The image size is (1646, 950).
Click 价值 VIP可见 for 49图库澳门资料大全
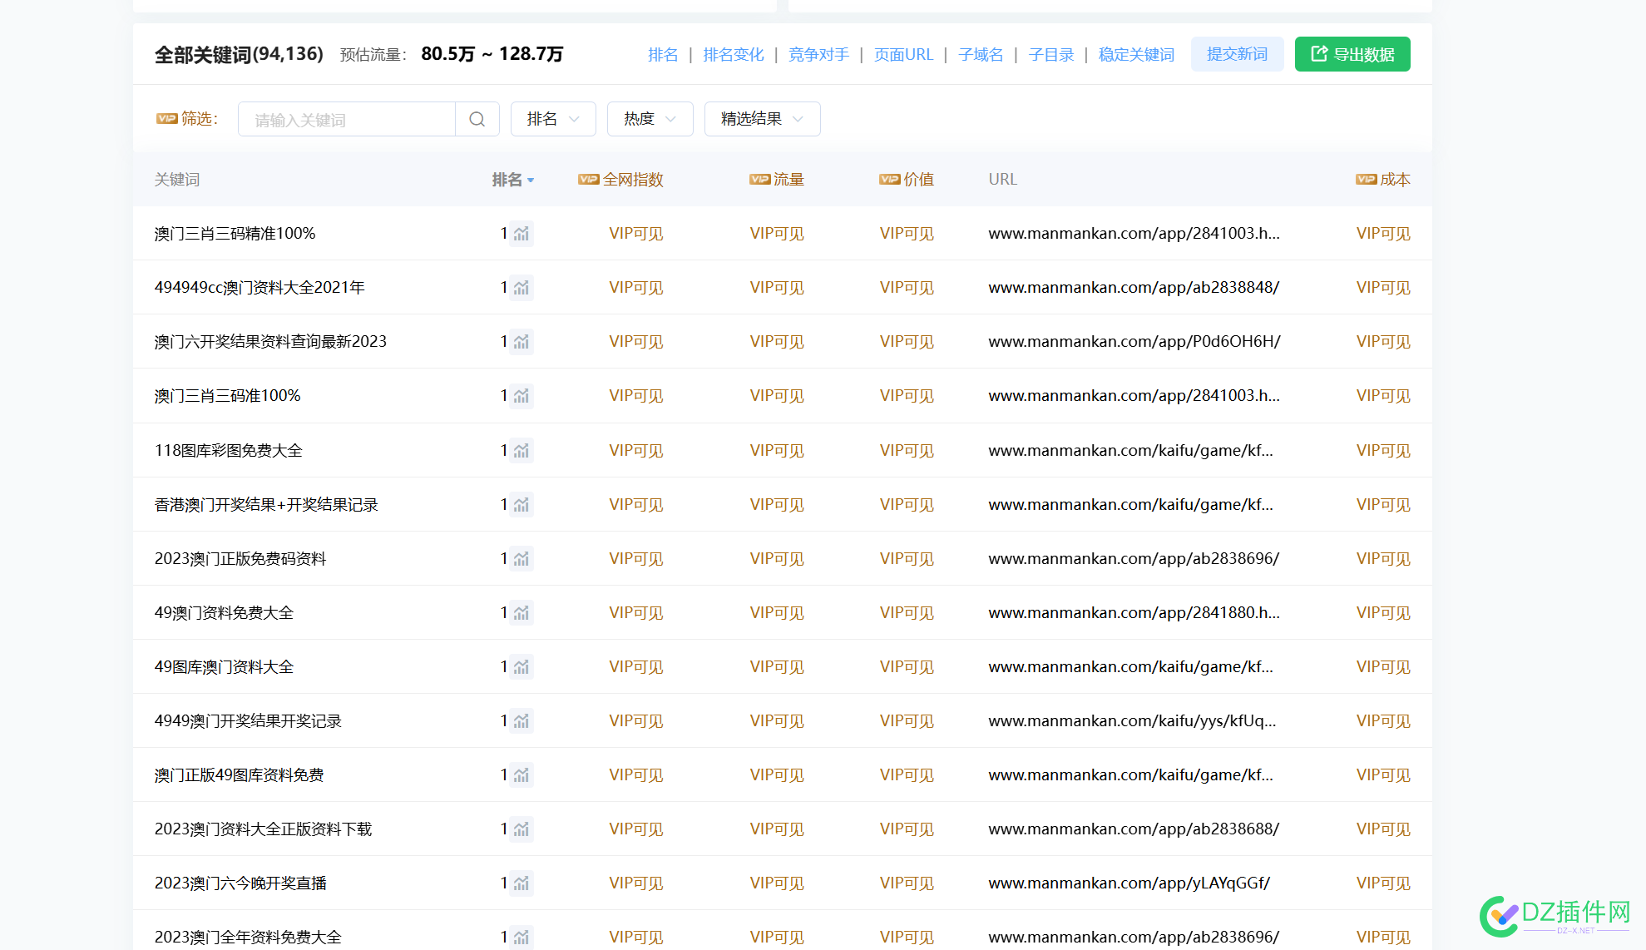[x=907, y=667]
